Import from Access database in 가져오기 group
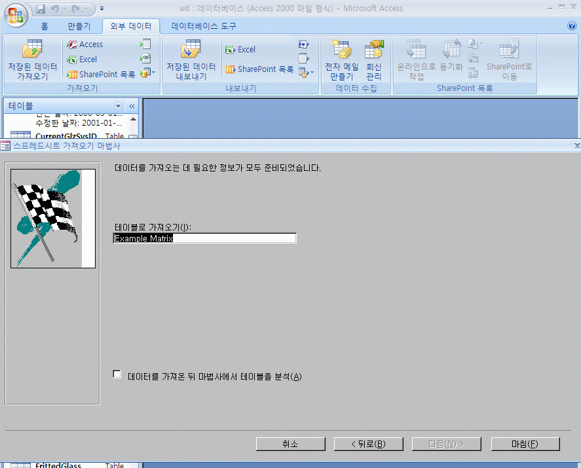This screenshot has height=468, width=581. pos(84,45)
